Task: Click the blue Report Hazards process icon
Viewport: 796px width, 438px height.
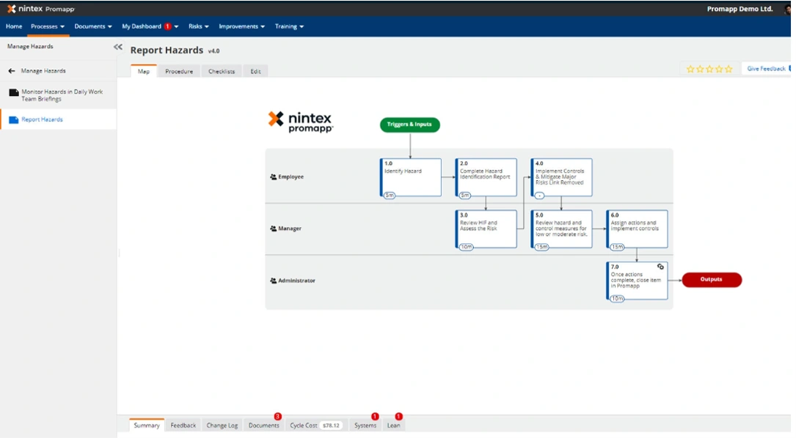Action: coord(14,119)
